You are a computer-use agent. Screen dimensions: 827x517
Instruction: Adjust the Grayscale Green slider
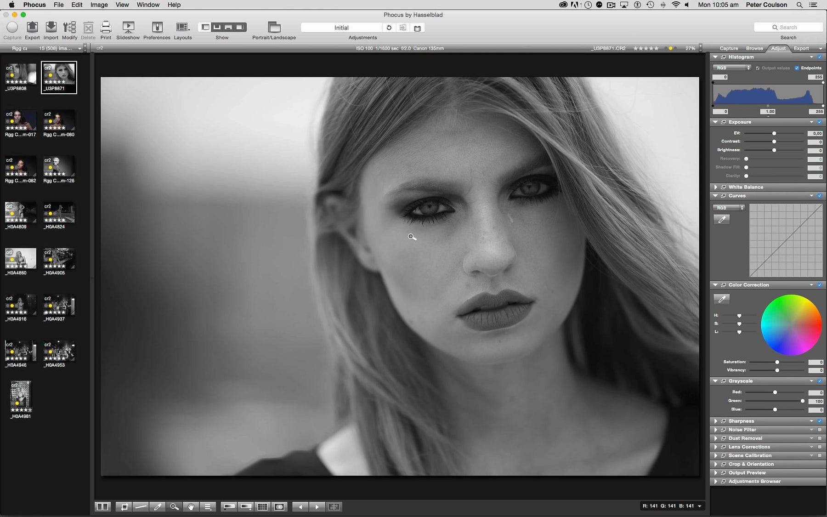(803, 401)
